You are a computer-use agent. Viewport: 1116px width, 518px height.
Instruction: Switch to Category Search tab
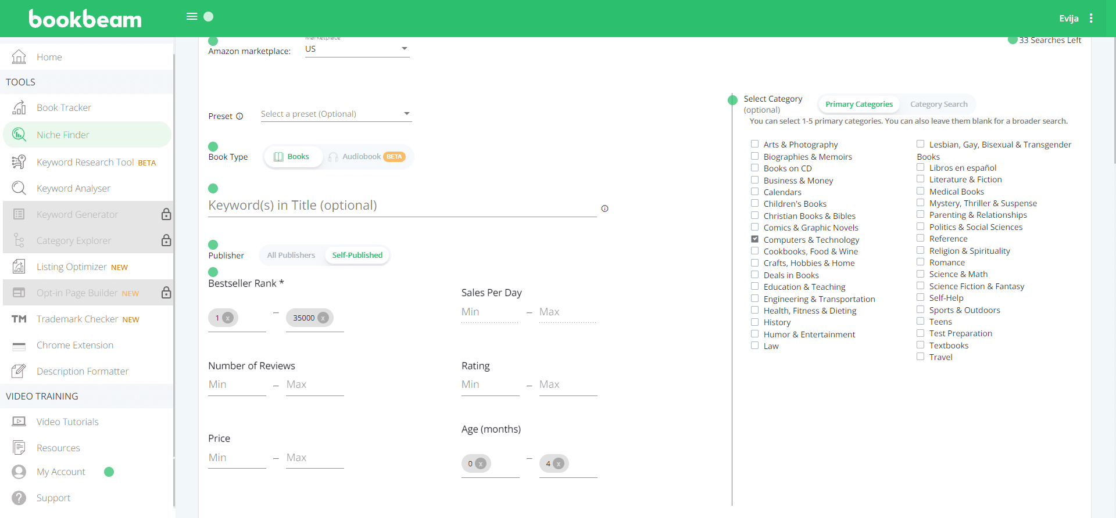(938, 105)
